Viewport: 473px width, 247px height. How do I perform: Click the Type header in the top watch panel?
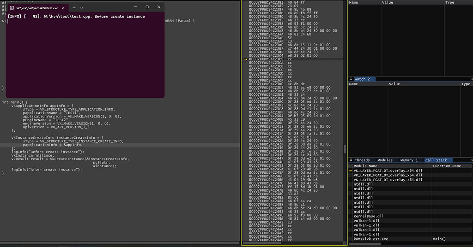[449, 2]
